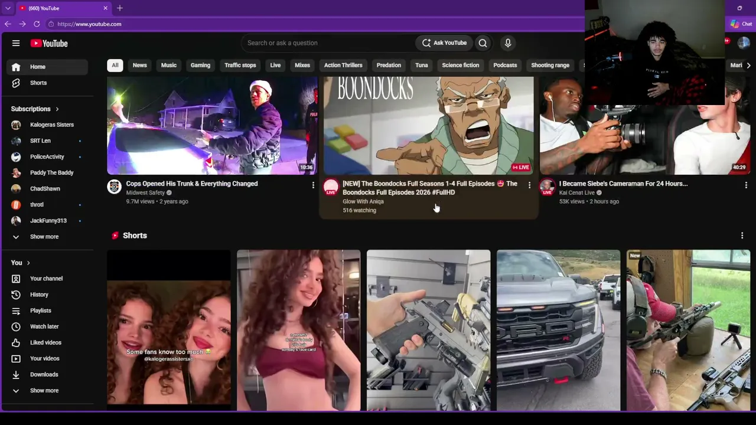Select the News filter chip
The width and height of the screenshot is (756, 425).
click(139, 65)
